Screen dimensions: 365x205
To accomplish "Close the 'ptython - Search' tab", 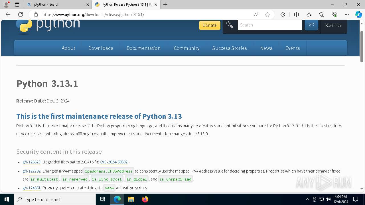I will [x=88, y=5].
